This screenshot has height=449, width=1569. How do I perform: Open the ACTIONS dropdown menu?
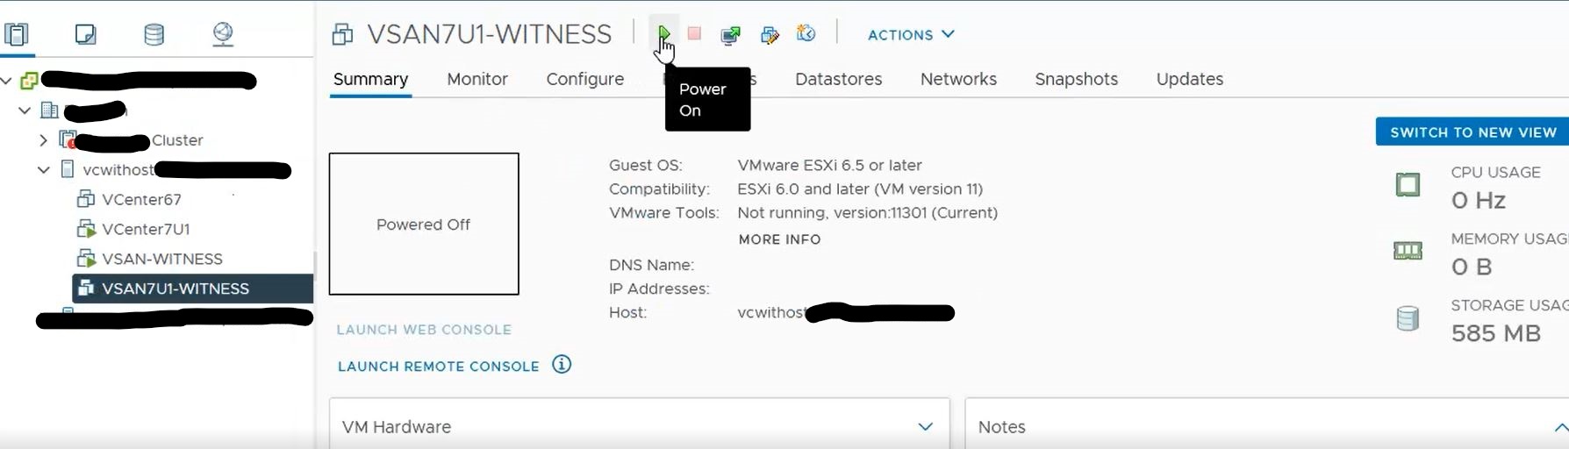coord(911,34)
